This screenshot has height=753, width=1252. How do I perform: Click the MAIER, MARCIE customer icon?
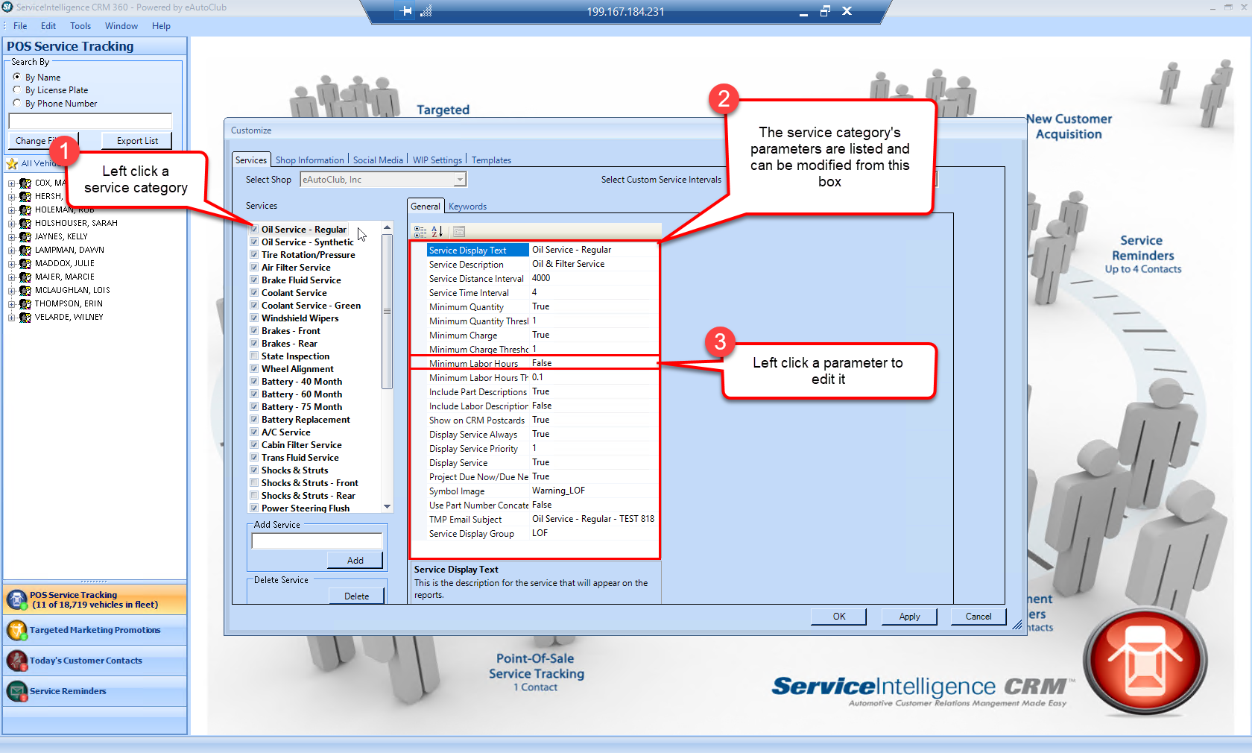coord(25,277)
